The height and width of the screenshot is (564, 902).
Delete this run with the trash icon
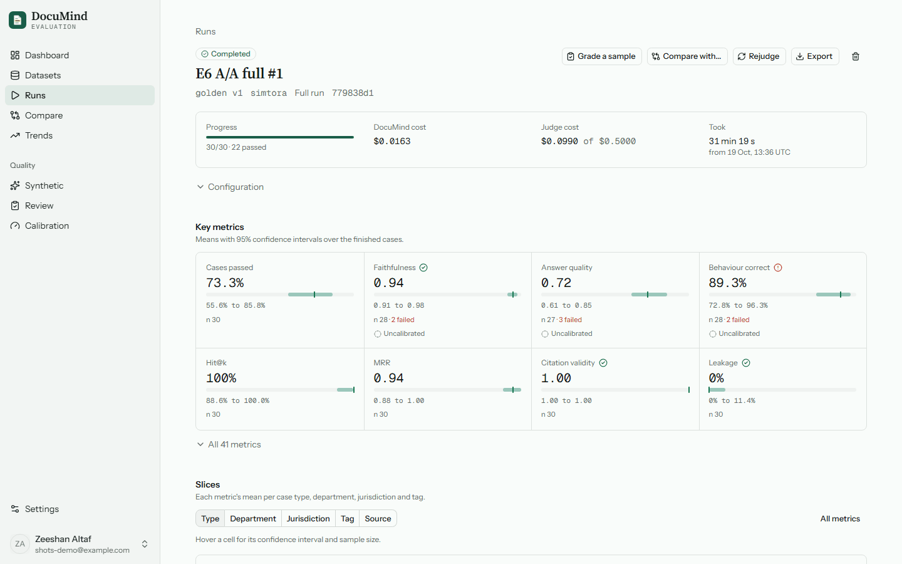pyautogui.click(x=856, y=56)
